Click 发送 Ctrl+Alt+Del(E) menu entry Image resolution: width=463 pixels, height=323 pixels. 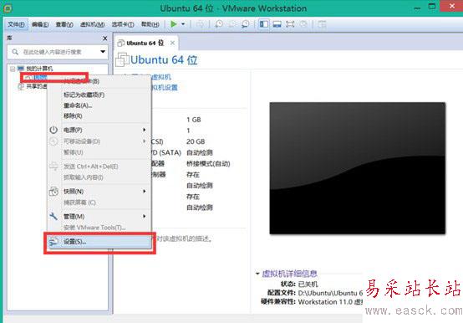[x=99, y=167]
